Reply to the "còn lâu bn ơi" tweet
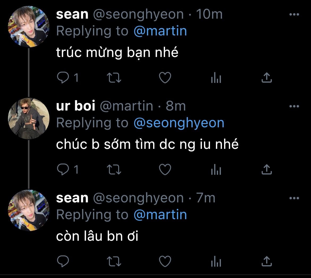This screenshot has width=311, height=278. pyautogui.click(x=63, y=261)
